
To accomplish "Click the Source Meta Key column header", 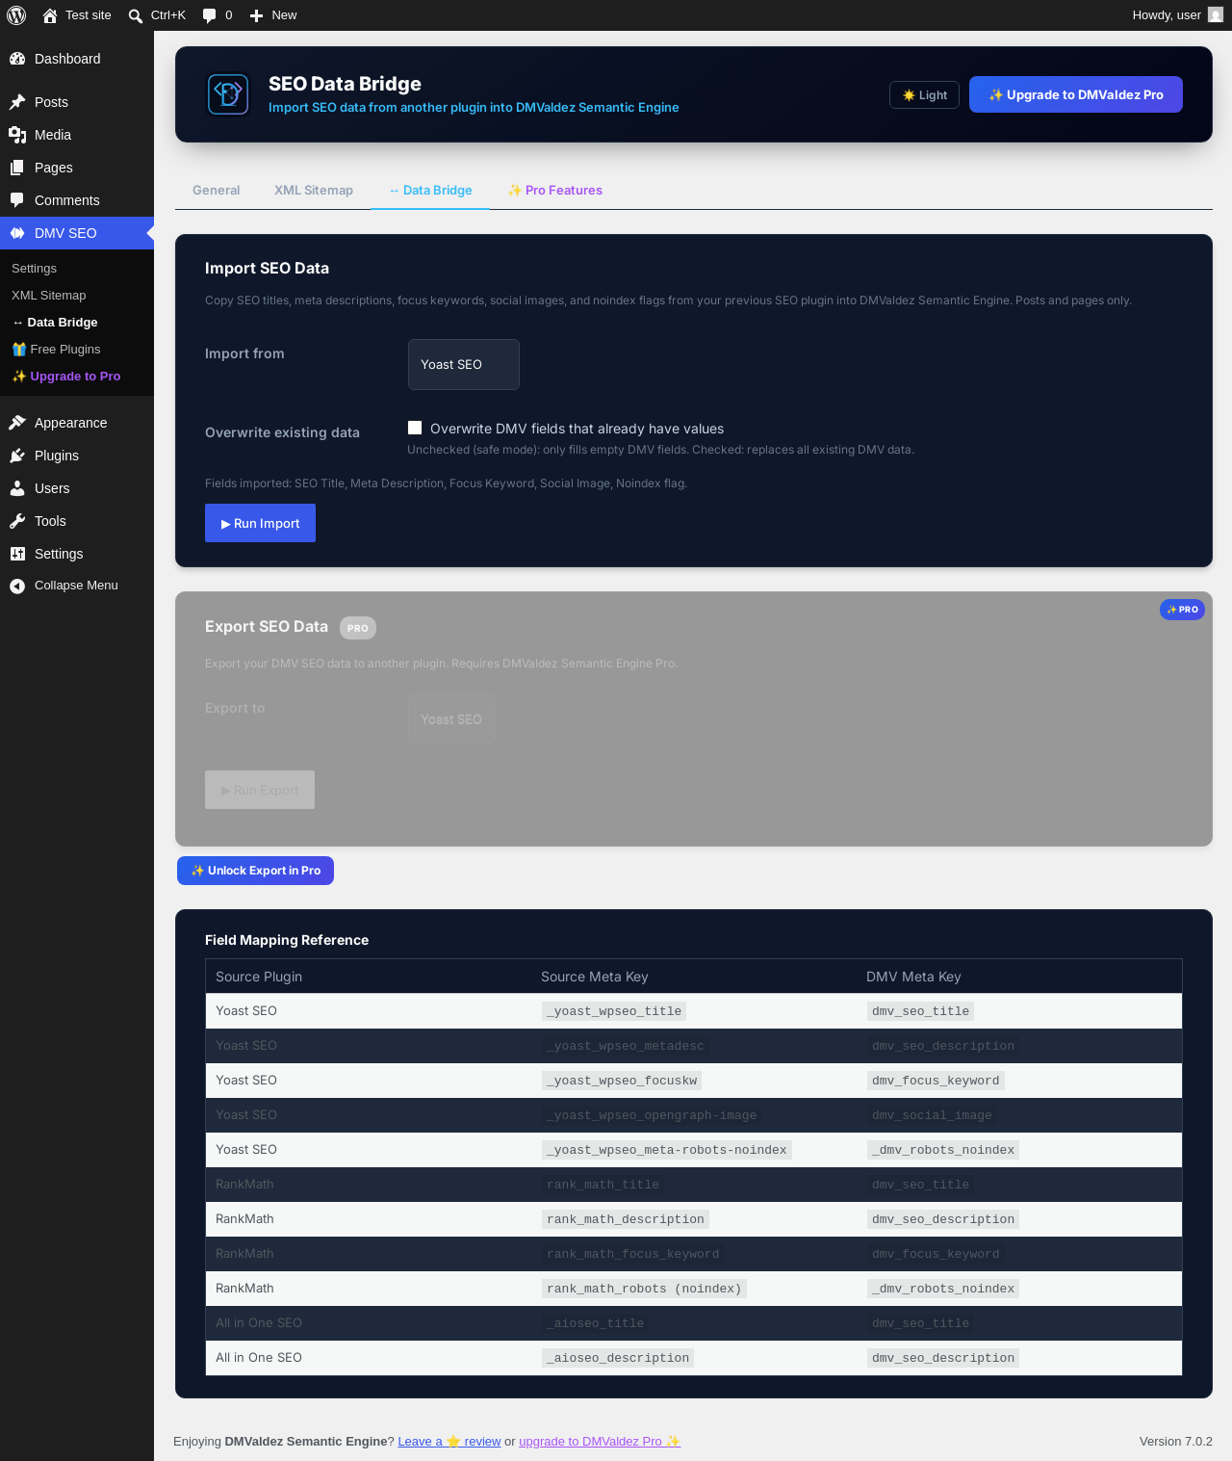I will (595, 977).
